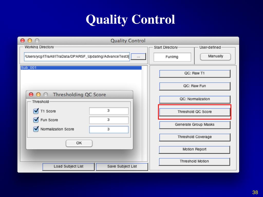Open Threshold Coverage
The height and width of the screenshot is (197, 263).
coord(195,137)
